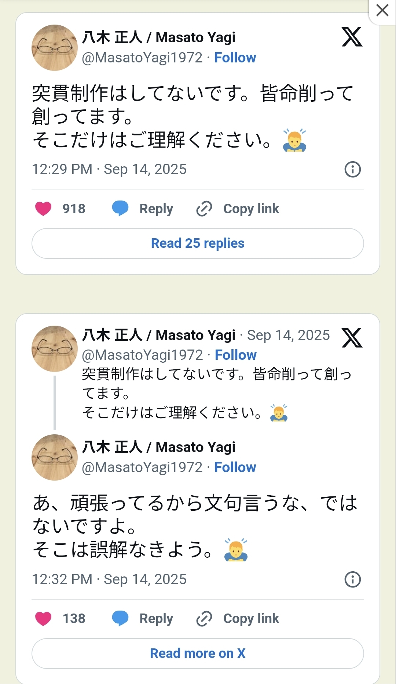Open info icon on the 12:29 PM tweet
Image resolution: width=396 pixels, height=684 pixels.
353,169
